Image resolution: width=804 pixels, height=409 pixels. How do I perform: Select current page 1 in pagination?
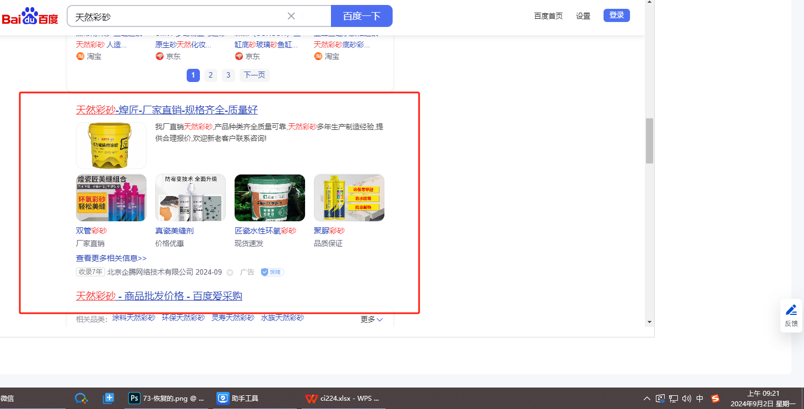coord(193,75)
